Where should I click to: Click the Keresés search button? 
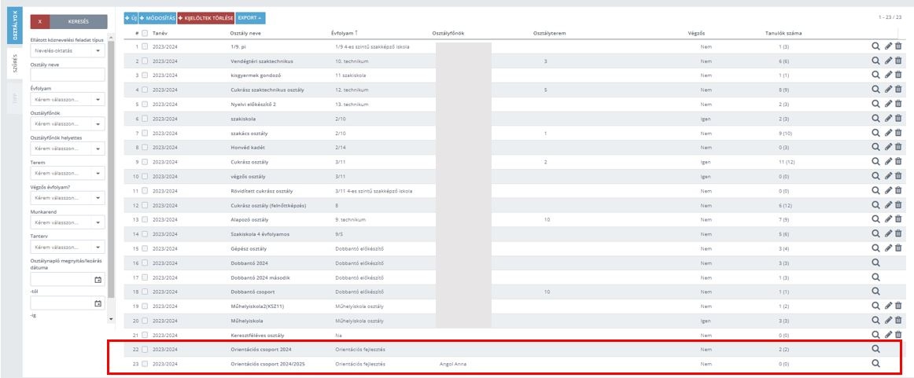78,21
